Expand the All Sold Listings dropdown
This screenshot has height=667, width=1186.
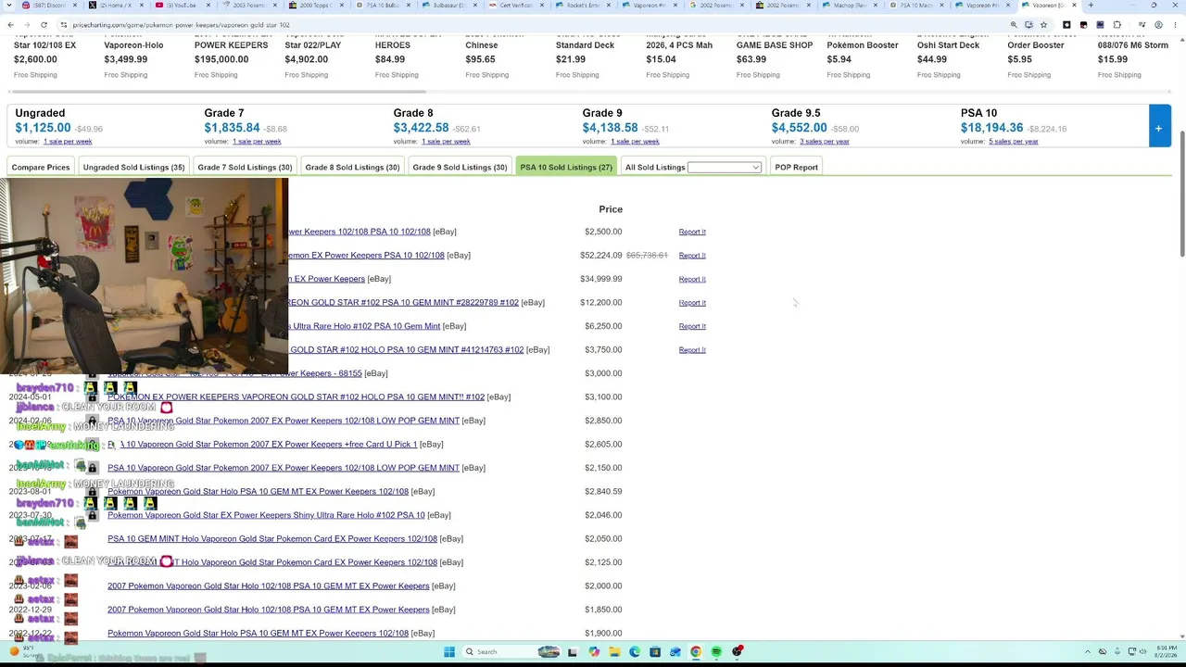pos(724,168)
